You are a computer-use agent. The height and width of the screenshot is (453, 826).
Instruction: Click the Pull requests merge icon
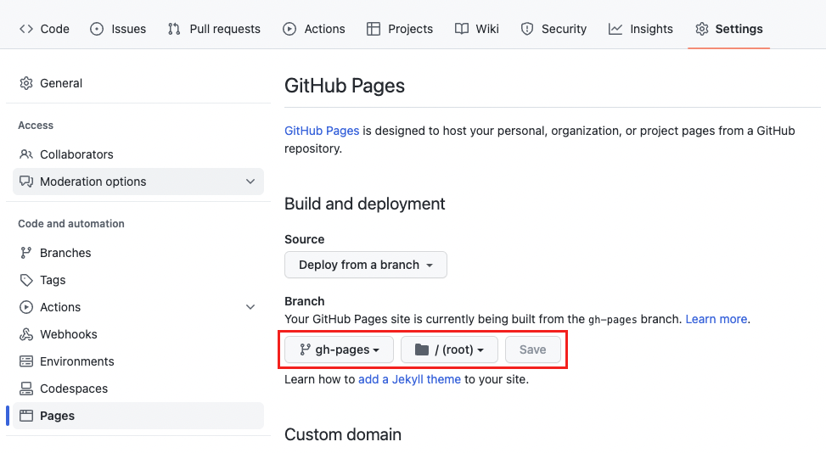click(x=174, y=29)
